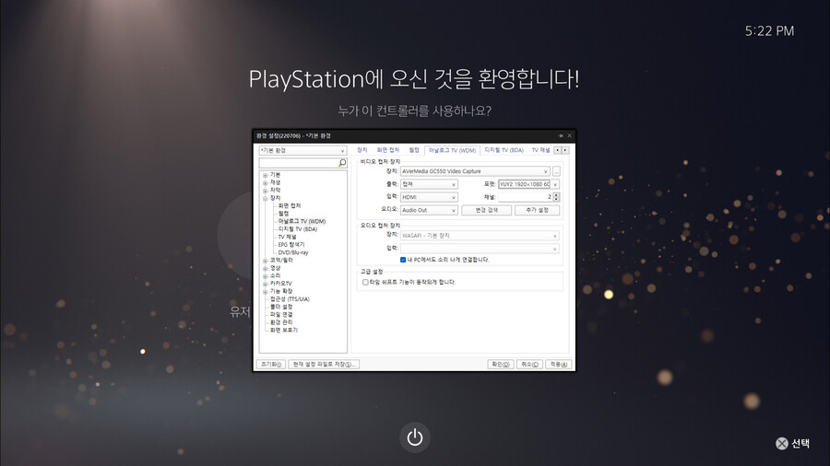The width and height of the screenshot is (830, 466).
Task: Decrease the 채널 value with down stepper
Action: (x=556, y=200)
